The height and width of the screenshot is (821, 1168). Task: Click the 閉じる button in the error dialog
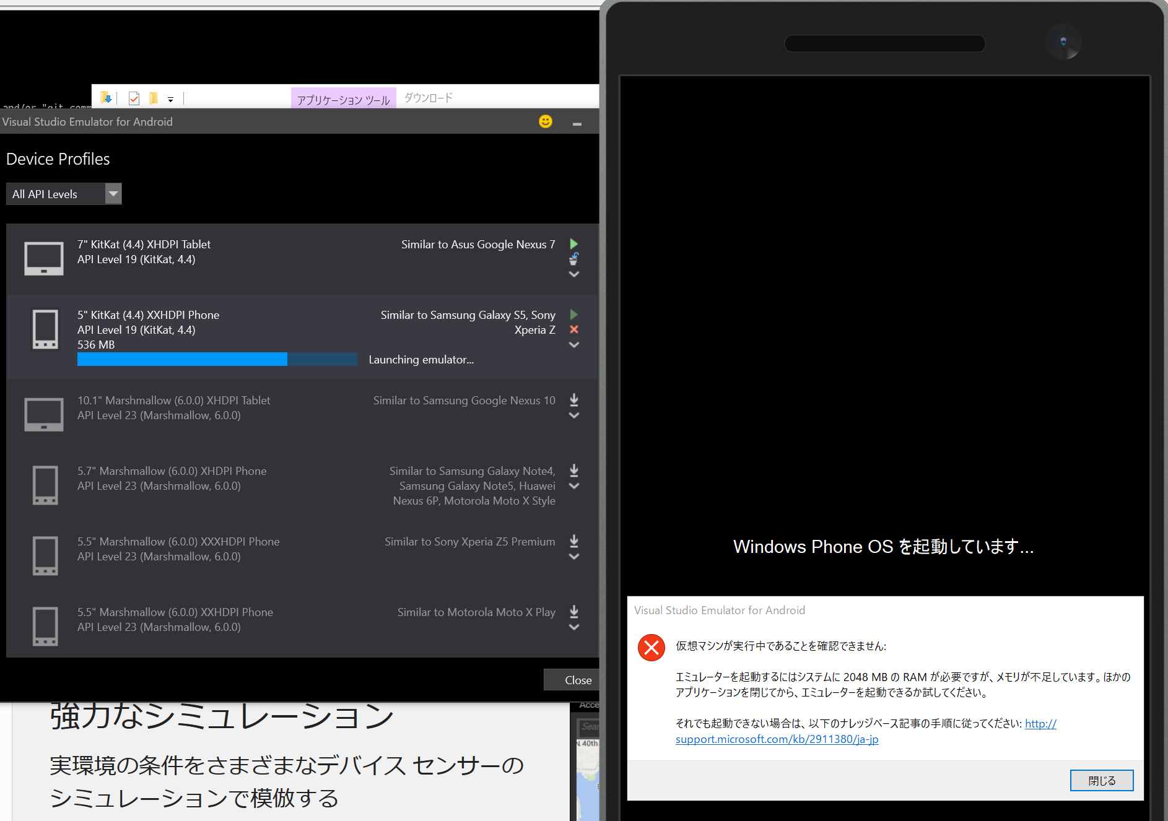[x=1102, y=781]
